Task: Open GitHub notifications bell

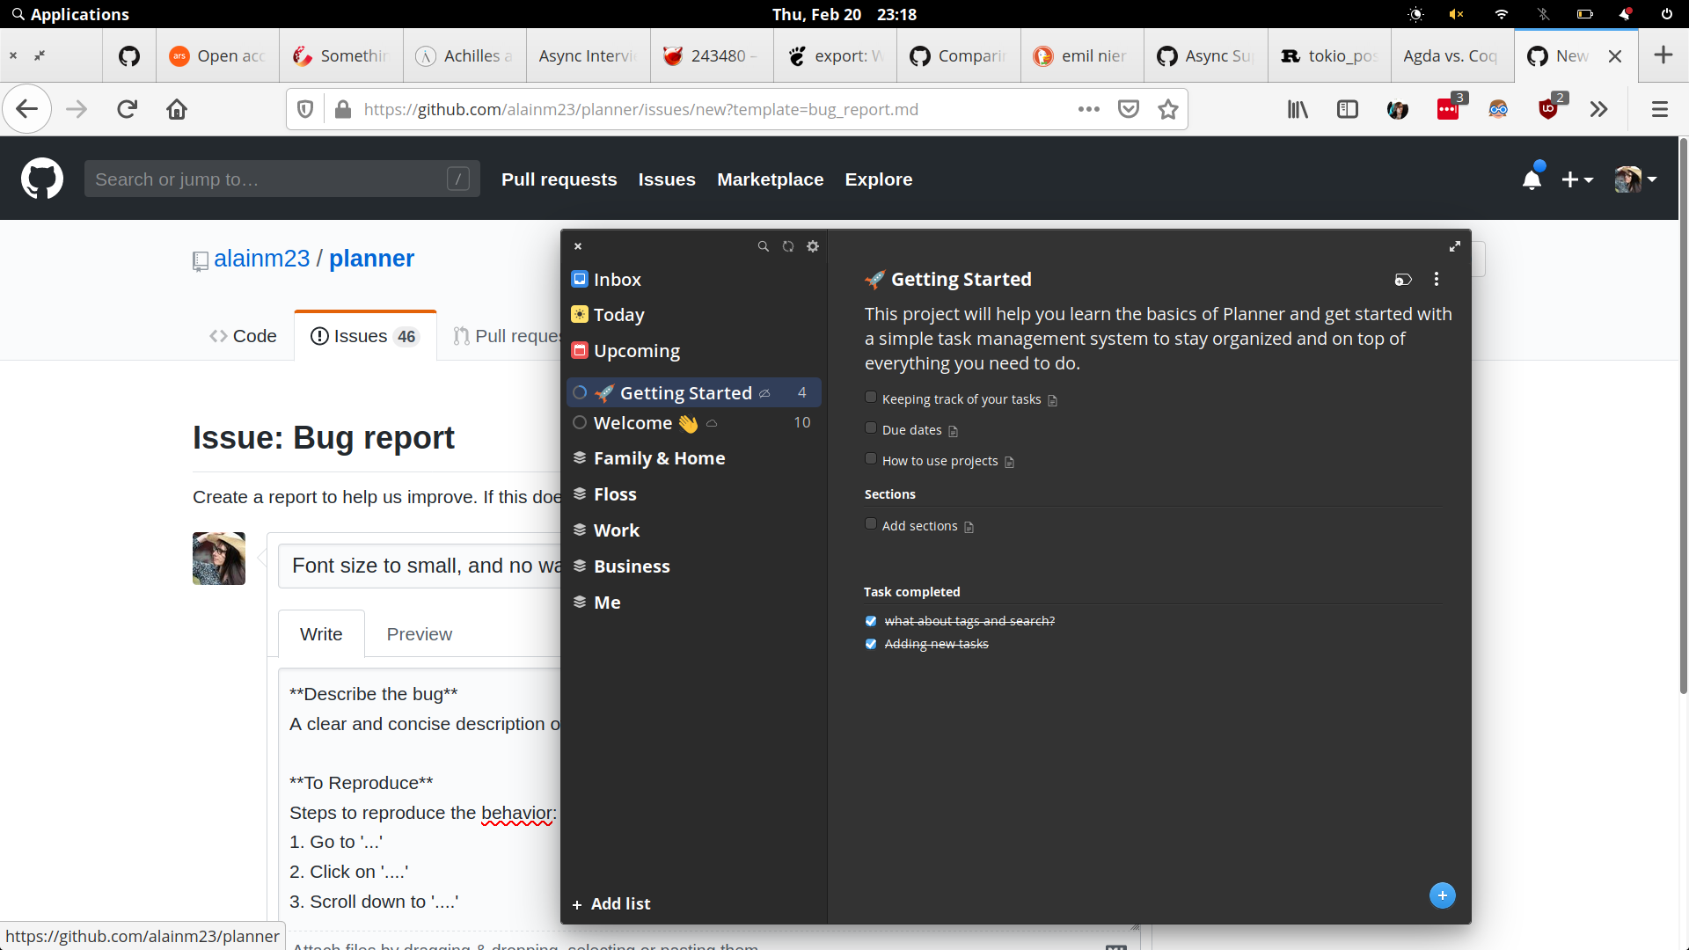Action: (x=1532, y=178)
